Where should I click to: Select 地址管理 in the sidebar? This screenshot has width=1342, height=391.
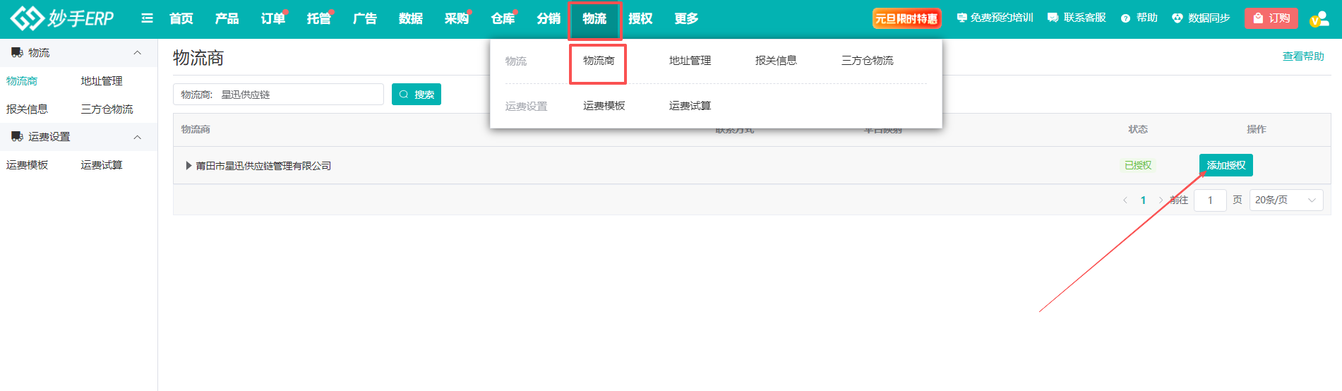[x=102, y=81]
